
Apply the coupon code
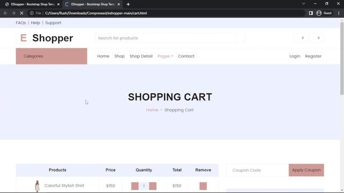click(x=306, y=170)
